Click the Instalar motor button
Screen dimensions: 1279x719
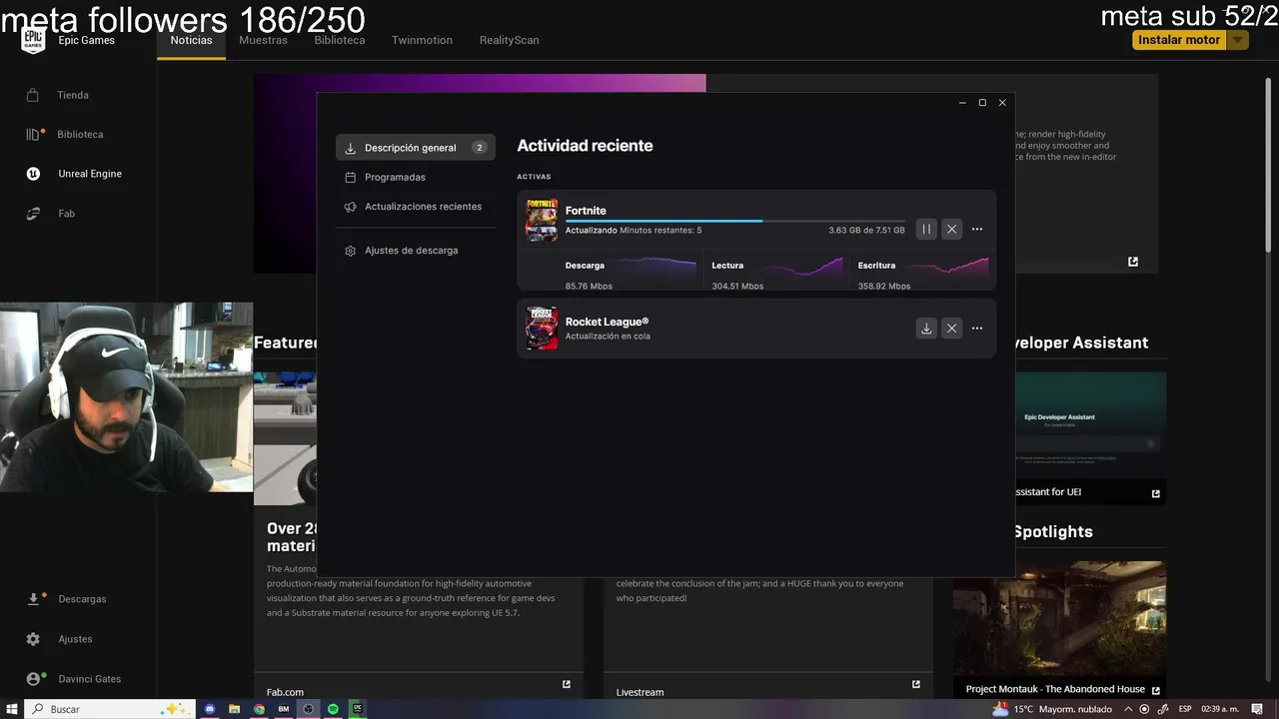(1179, 40)
